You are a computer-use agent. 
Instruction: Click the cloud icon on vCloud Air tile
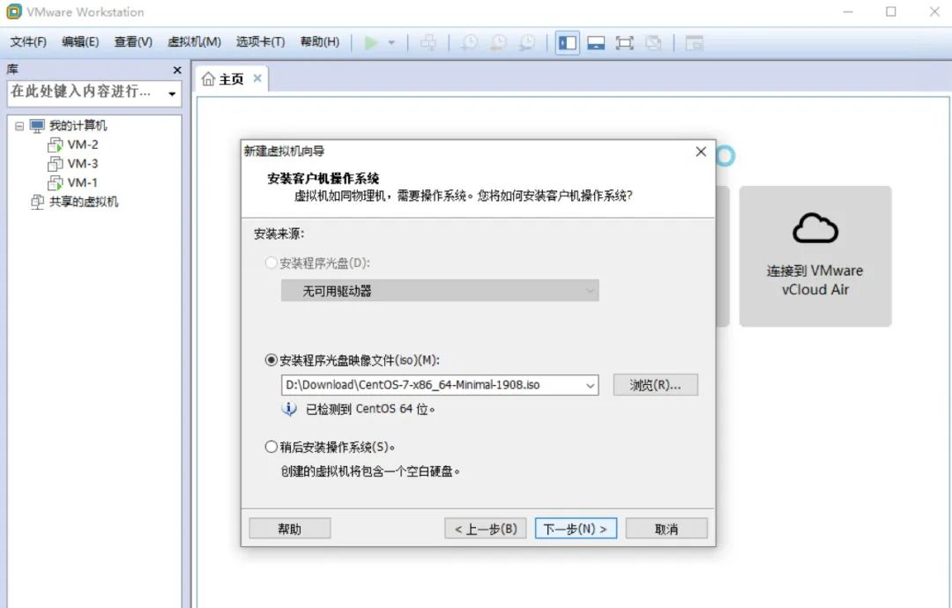[x=815, y=228]
